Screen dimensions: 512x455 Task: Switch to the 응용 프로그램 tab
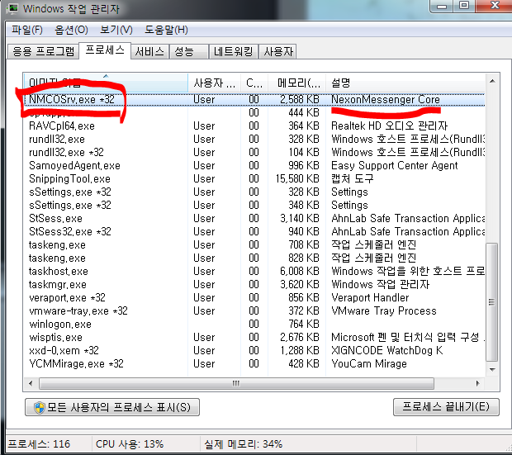tap(43, 51)
